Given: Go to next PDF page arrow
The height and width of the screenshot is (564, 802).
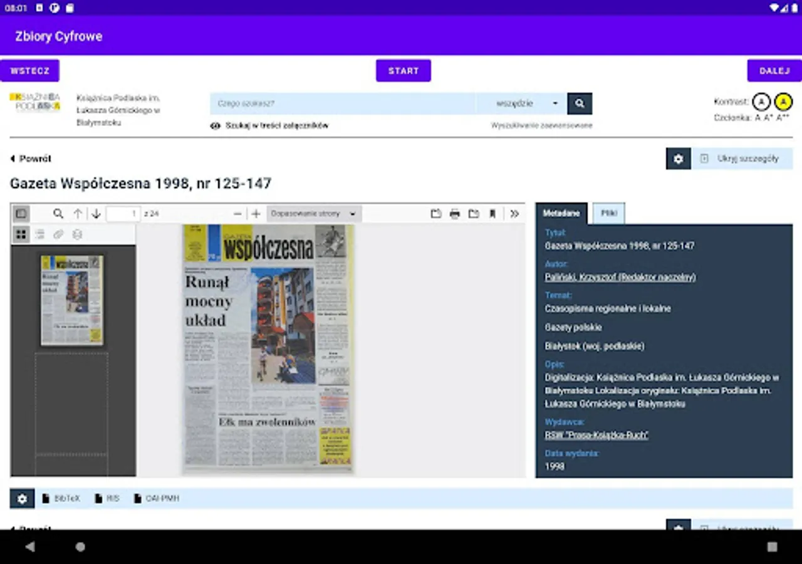Looking at the screenshot, I should point(96,214).
